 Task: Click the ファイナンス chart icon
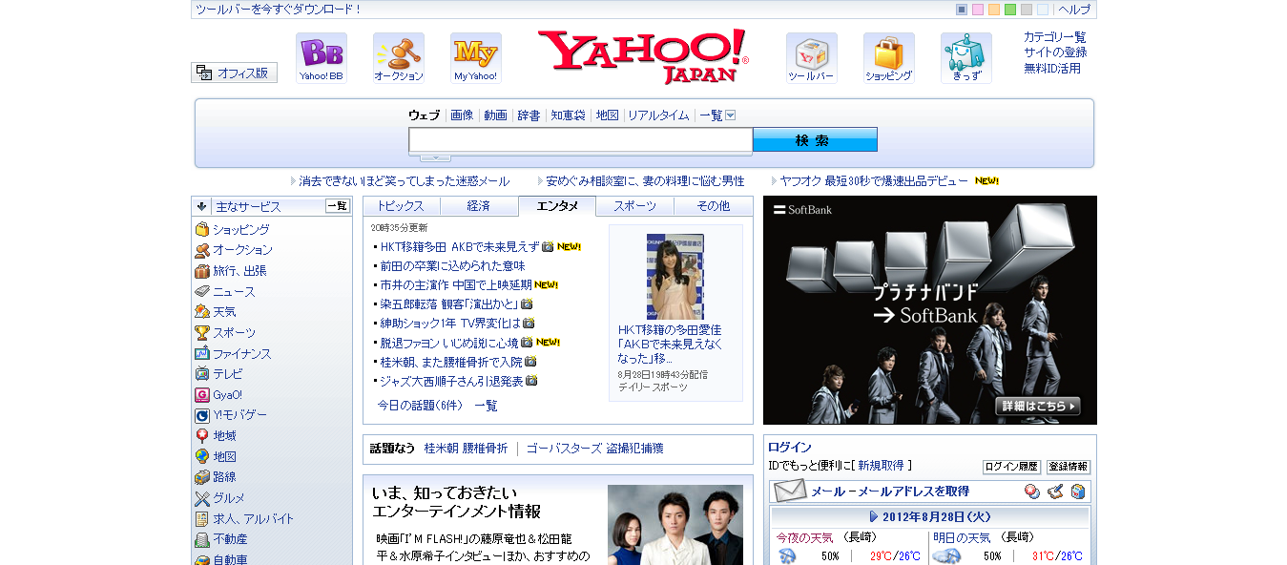(202, 353)
